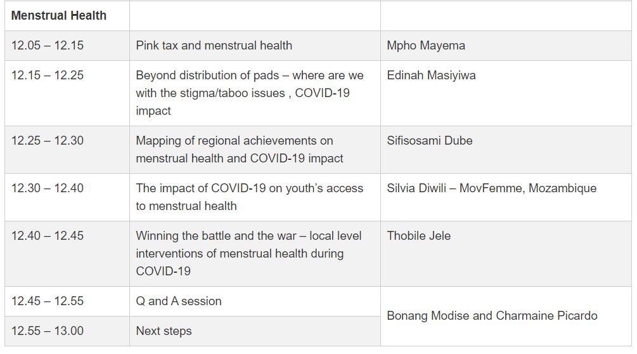Image resolution: width=637 pixels, height=354 pixels.
Task: Click the 12.30 – 12.40 time slot
Action: coord(48,188)
